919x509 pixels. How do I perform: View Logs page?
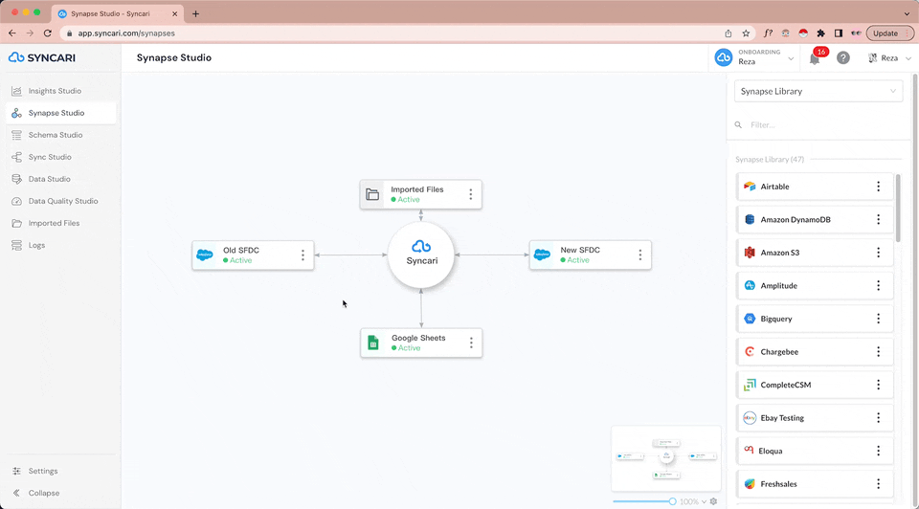36,246
